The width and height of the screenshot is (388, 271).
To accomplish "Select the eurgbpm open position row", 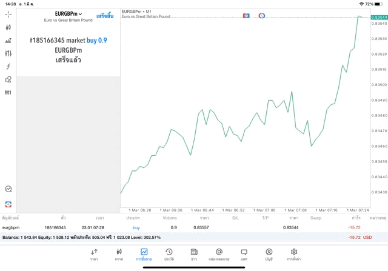I will coord(182,227).
